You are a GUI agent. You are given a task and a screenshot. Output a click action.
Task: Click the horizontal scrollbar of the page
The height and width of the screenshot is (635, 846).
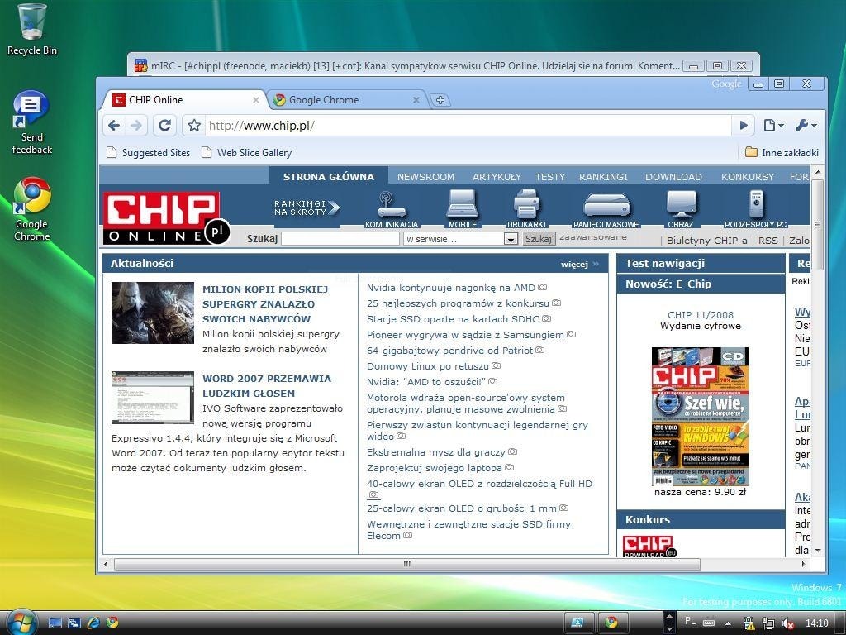tap(406, 564)
